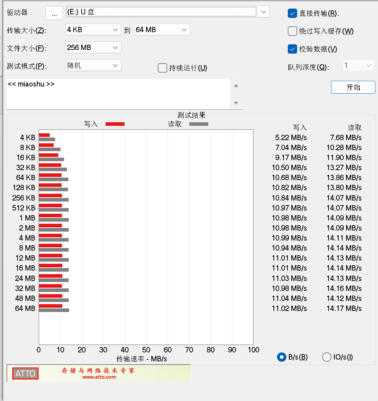Open the drive selection dropdown showing (E:) U 盘
Screen dimensions: 378x401
pyautogui.click(x=263, y=11)
